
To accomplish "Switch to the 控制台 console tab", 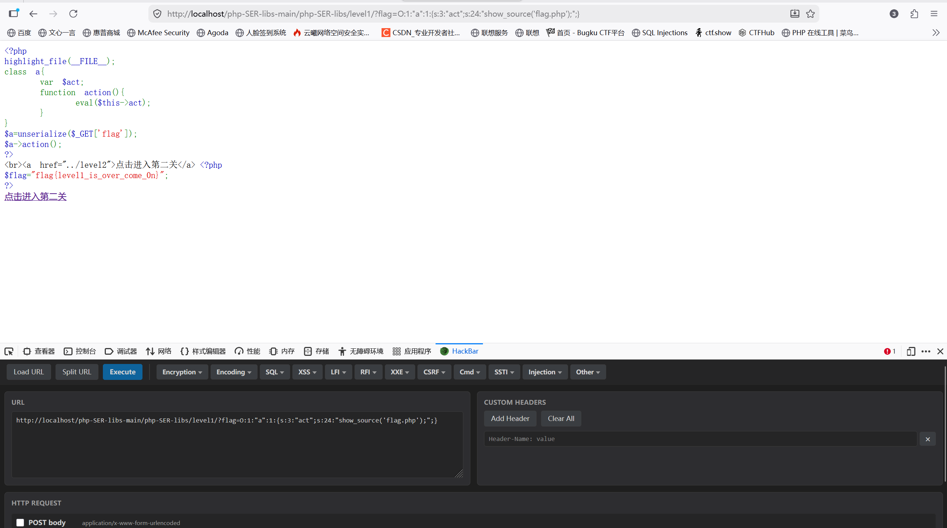I will tap(80, 351).
